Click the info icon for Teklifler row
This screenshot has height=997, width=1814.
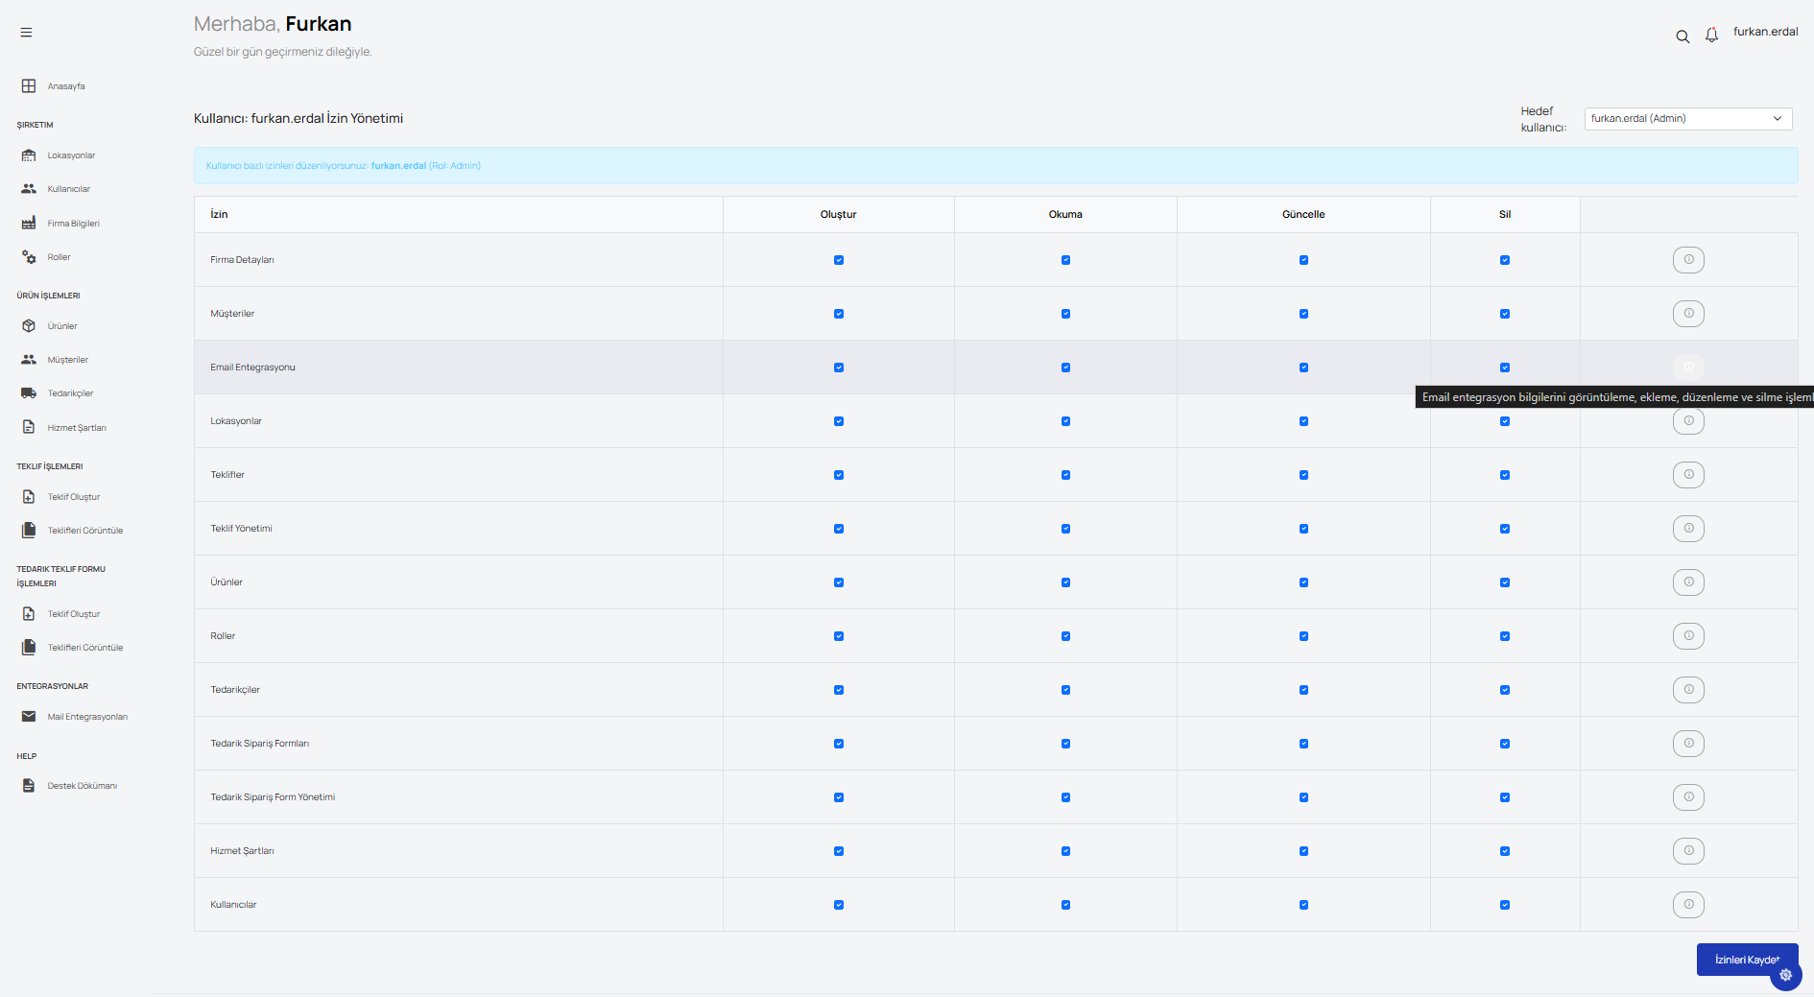pos(1688,475)
